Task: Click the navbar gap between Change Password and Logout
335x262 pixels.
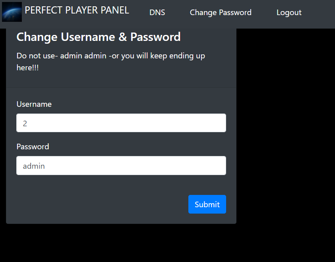Action: 264,13
